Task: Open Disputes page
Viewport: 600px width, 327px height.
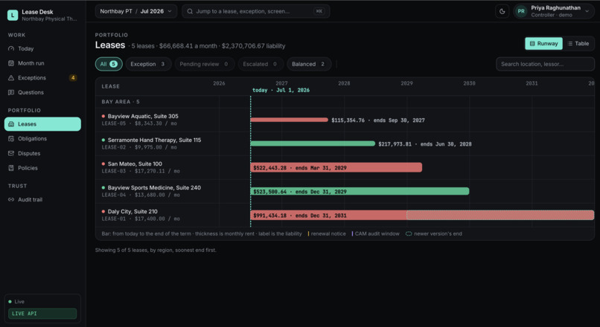Action: pos(42,153)
